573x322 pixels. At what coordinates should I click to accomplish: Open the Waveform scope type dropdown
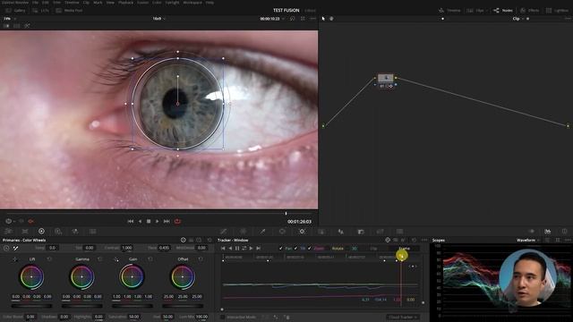pos(528,241)
